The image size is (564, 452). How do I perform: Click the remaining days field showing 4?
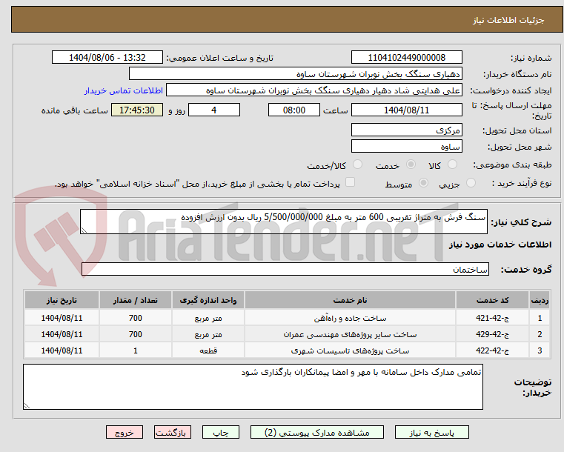click(x=214, y=110)
